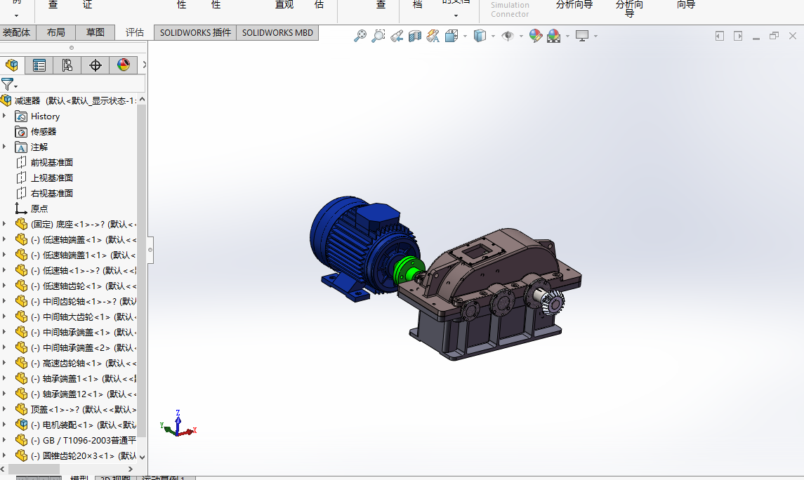Image resolution: width=804 pixels, height=480 pixels.
Task: Expand the (固定) 底座<1> component
Action: [x=5, y=224]
